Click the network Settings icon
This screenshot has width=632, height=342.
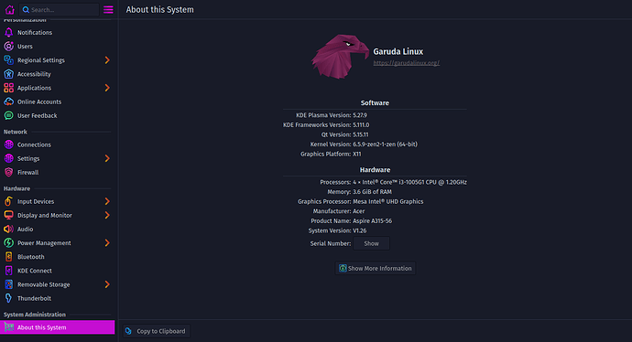click(8, 158)
